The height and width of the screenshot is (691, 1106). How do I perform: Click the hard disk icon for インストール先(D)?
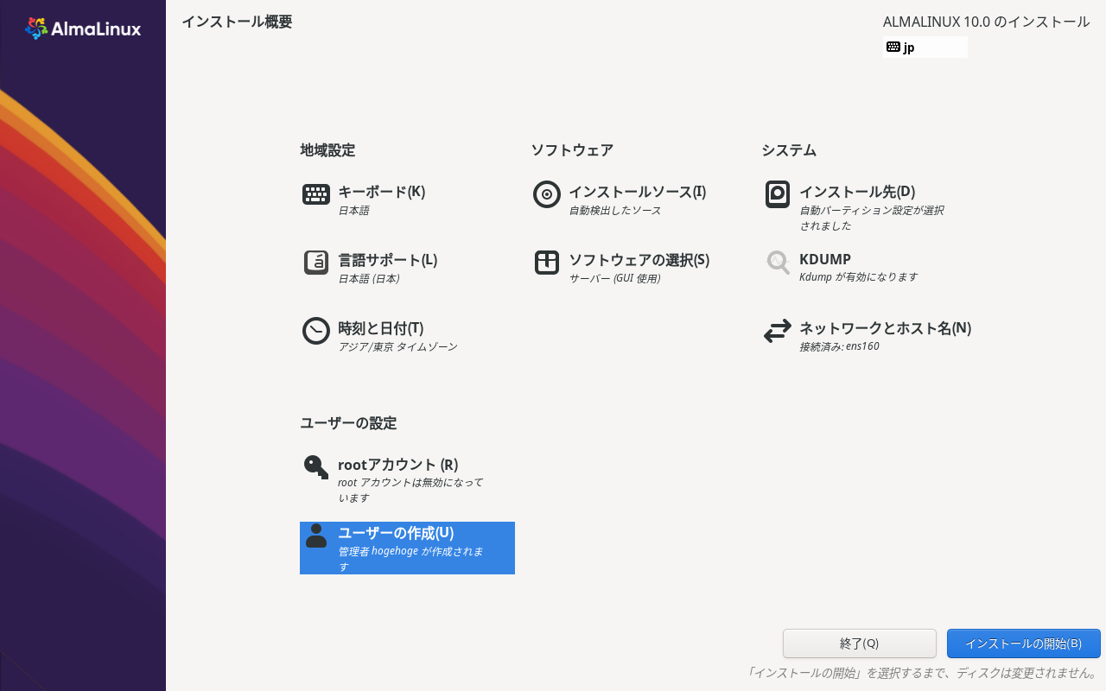tap(778, 194)
